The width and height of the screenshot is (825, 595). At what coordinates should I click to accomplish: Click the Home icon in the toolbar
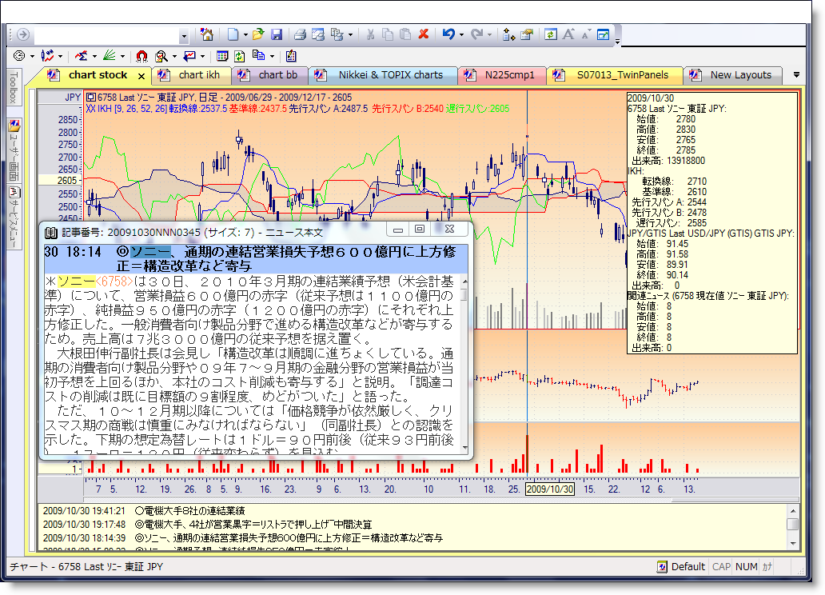207,34
